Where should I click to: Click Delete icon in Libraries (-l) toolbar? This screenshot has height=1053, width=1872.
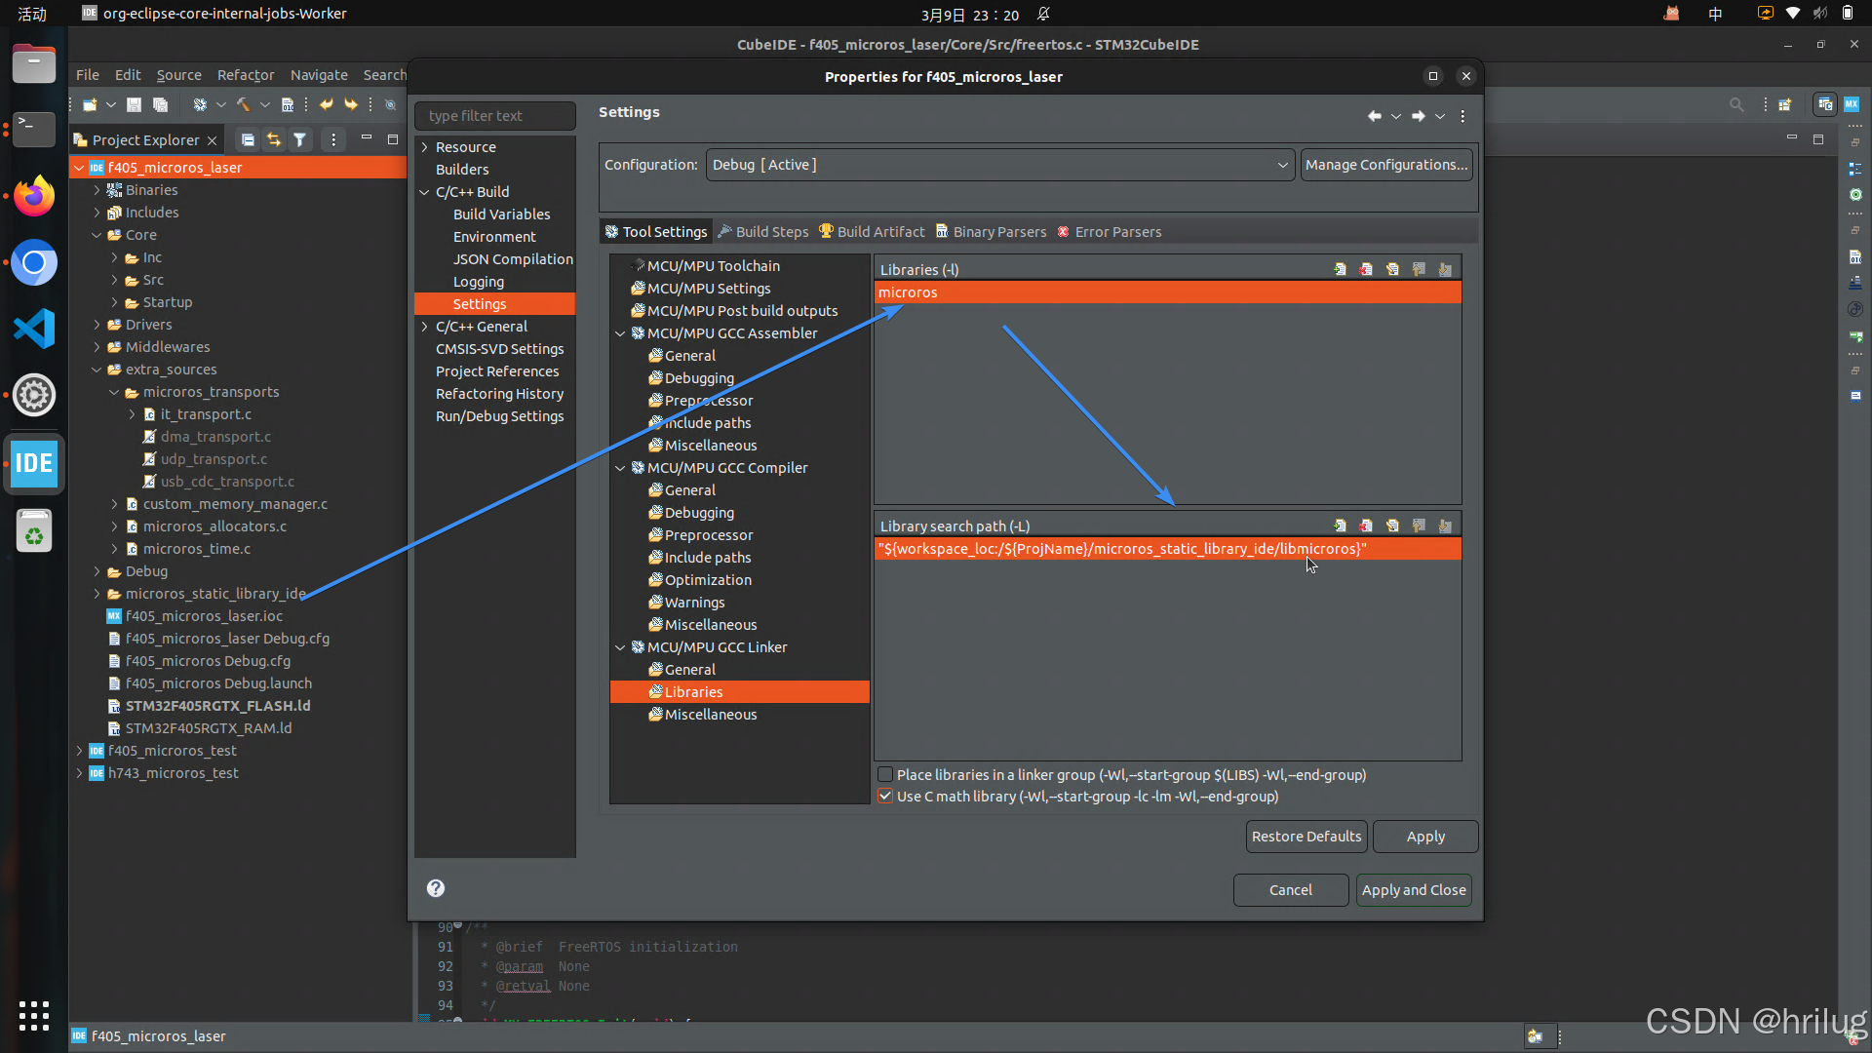click(1366, 269)
